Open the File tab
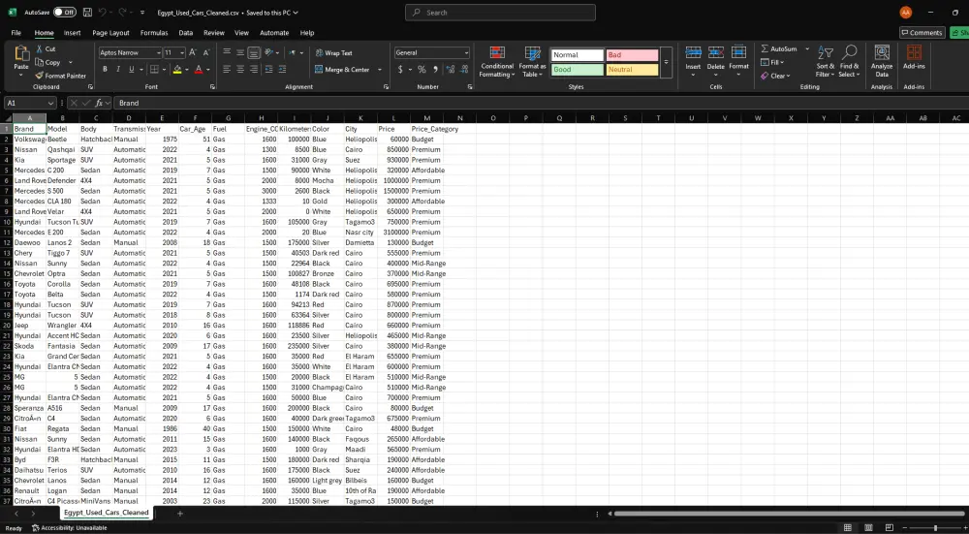 (16, 33)
